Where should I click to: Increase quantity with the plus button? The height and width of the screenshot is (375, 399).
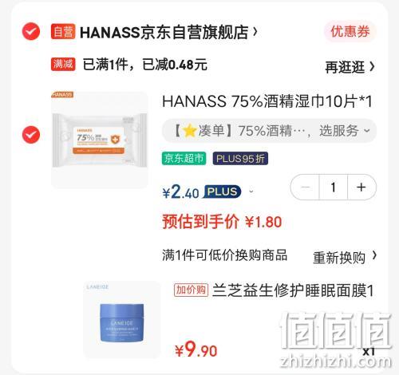pyautogui.click(x=361, y=187)
